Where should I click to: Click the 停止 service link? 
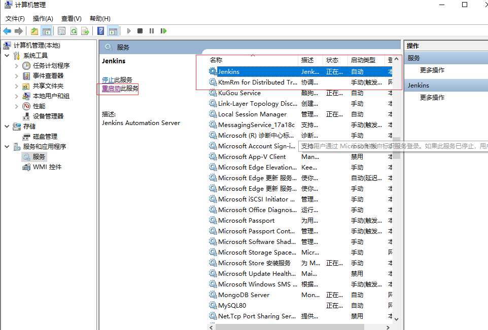point(108,80)
